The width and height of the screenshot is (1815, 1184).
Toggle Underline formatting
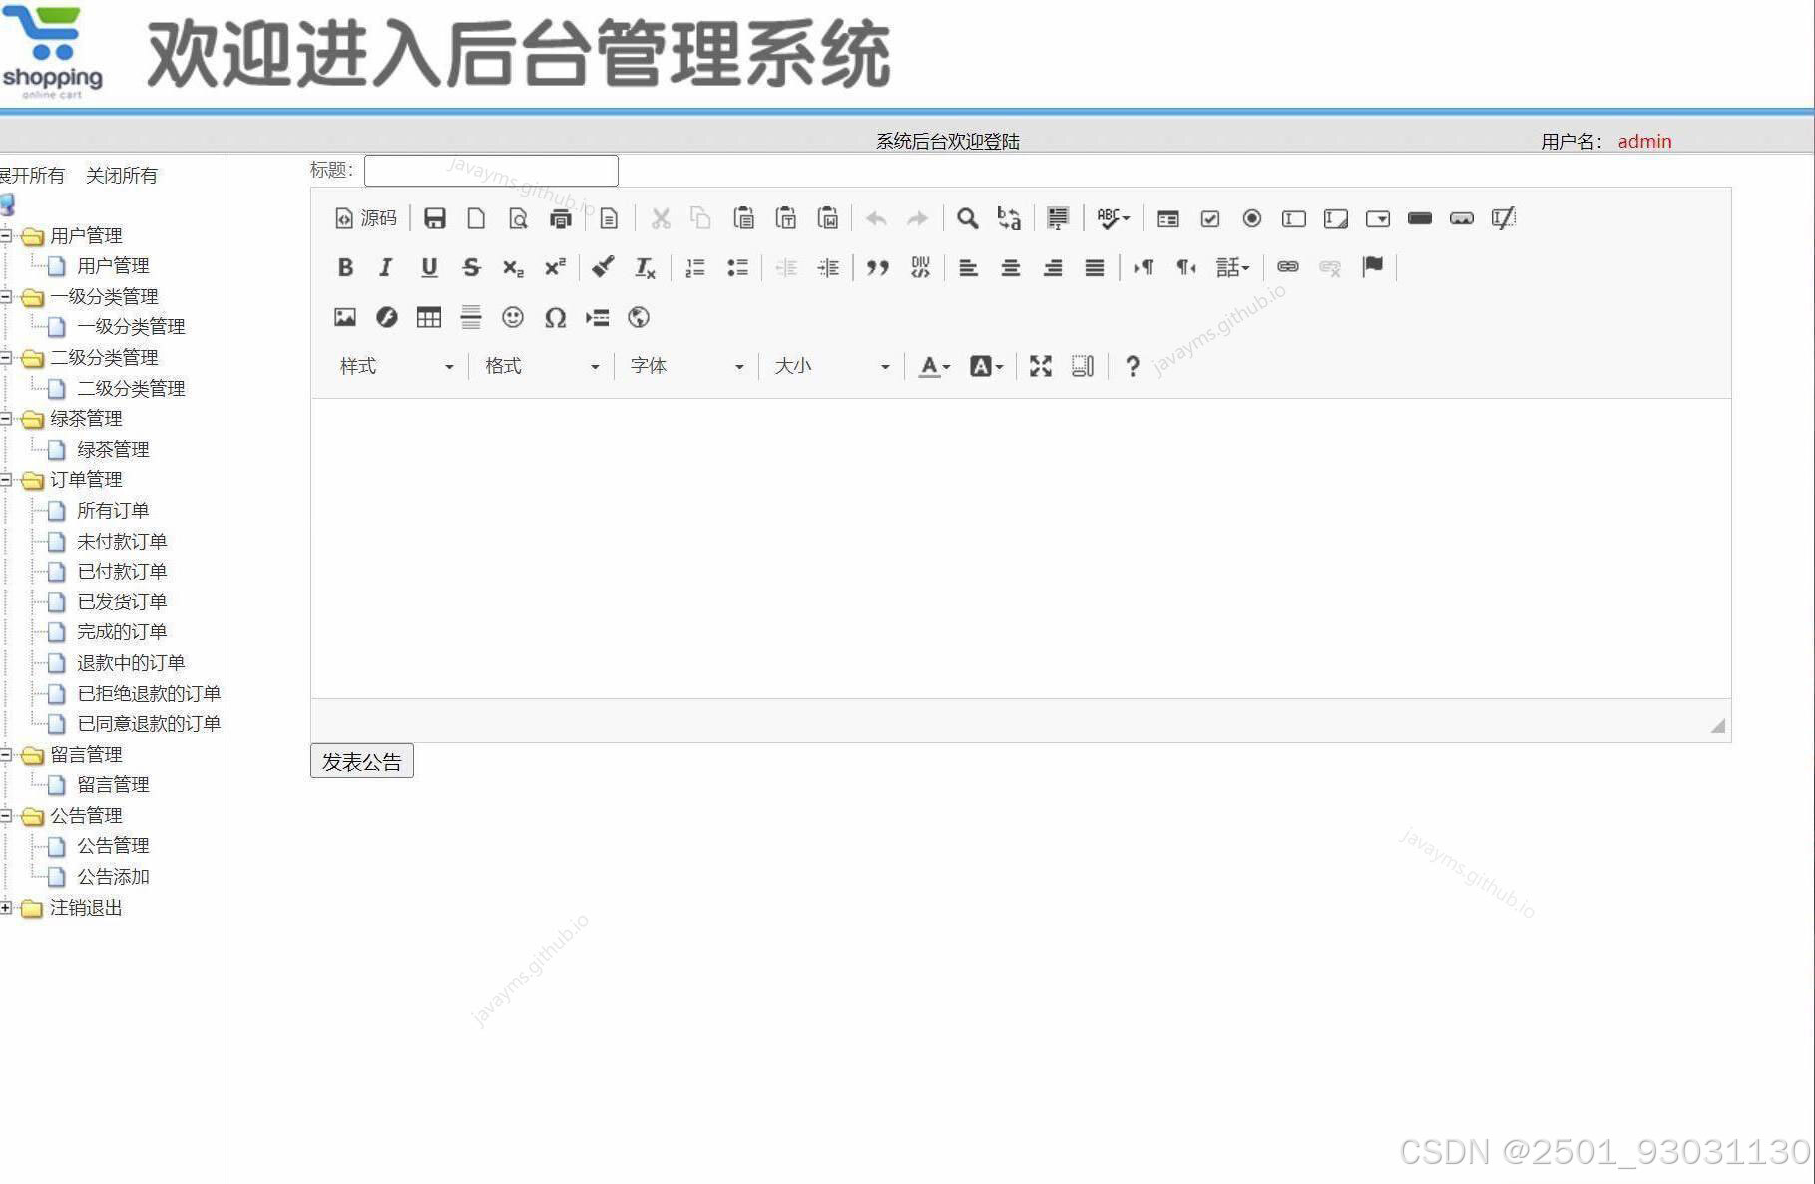coord(429,267)
